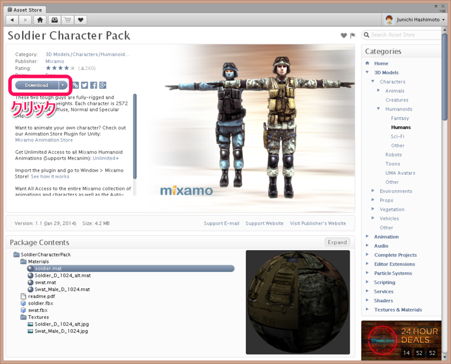The height and width of the screenshot is (364, 451).
Task: Click the Download button
Action: tap(37, 85)
